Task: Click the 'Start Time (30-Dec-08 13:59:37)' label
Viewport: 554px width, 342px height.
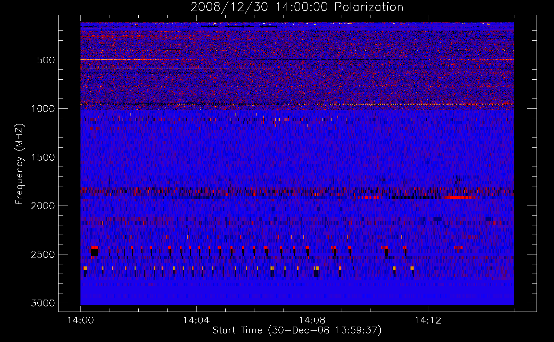Action: (x=297, y=330)
